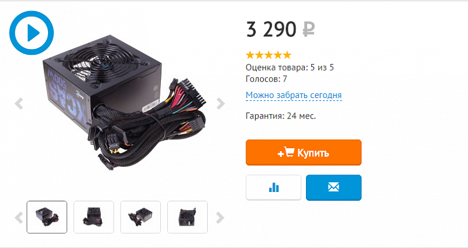Select fourth thumbnail showing rear panel
Image resolution: width=468 pixels, height=248 pixels.
click(x=187, y=217)
